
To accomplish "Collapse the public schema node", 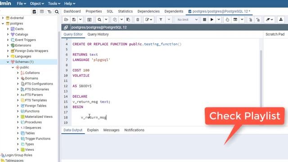I will (13, 67).
